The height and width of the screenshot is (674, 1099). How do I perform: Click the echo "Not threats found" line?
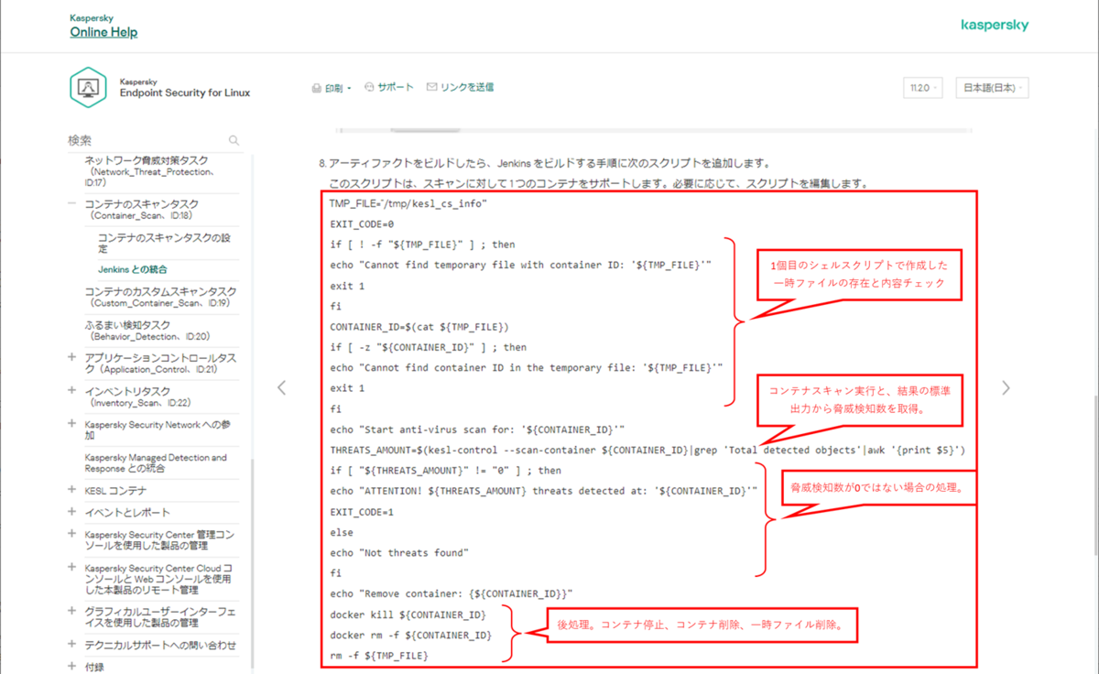coord(399,552)
